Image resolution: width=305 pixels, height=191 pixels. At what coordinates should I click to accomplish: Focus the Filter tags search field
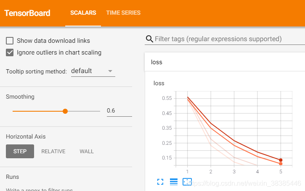click(227, 39)
